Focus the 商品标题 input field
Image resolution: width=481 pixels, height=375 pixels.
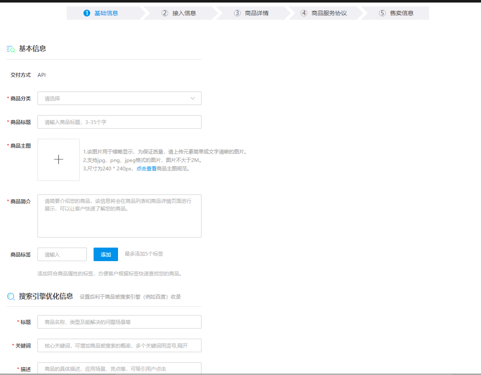[119, 122]
